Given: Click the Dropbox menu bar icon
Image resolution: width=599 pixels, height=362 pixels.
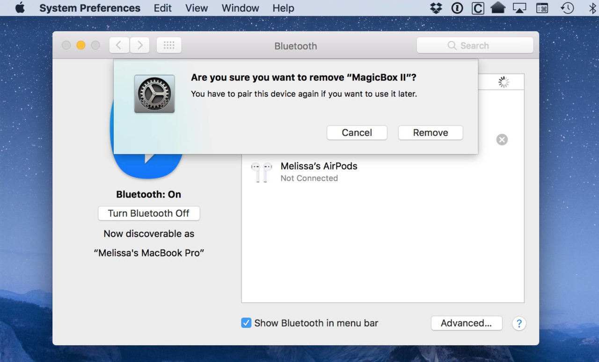Looking at the screenshot, I should pos(436,8).
